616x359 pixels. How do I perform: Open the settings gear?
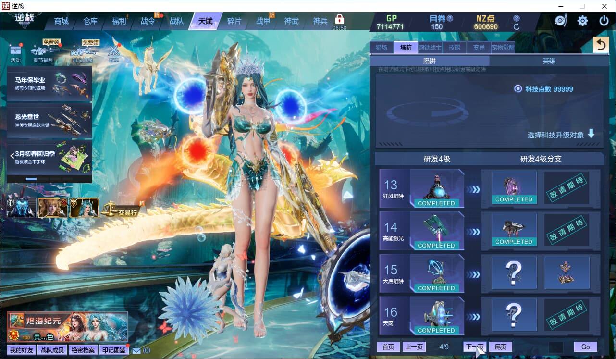(x=583, y=21)
